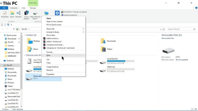
Task: Click the undo icon in quick toolbar
Action: (x=8, y=25)
